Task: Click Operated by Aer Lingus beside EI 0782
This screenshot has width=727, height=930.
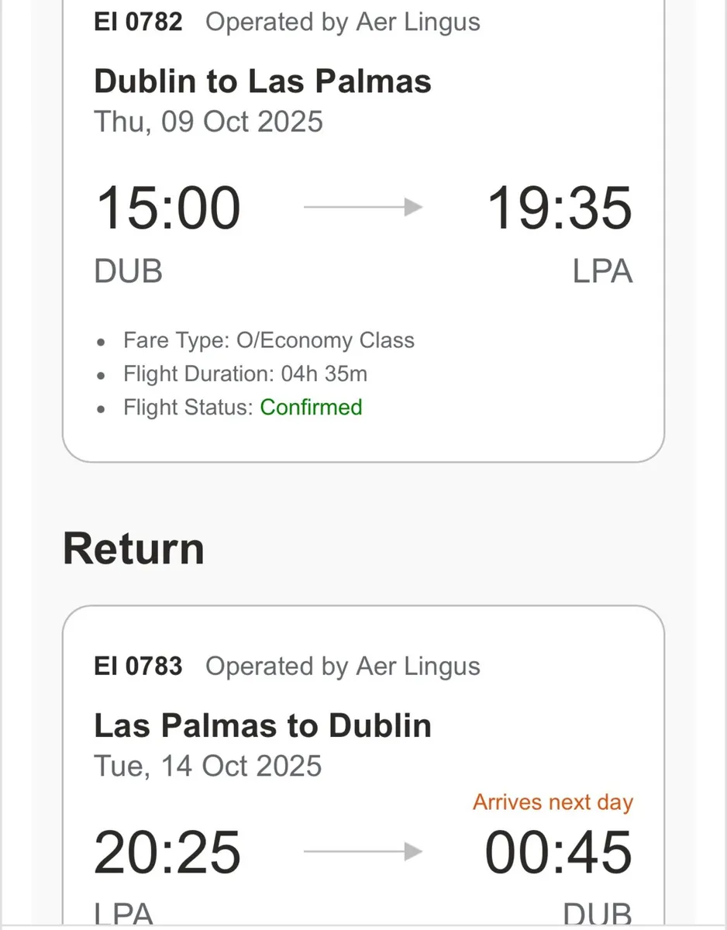Action: pyautogui.click(x=343, y=22)
